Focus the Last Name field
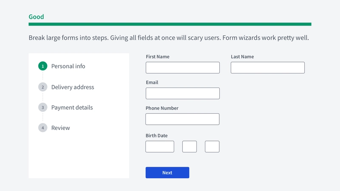 (x=268, y=67)
